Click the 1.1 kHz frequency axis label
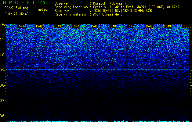The height and width of the screenshot is (122, 192). coord(2,40)
